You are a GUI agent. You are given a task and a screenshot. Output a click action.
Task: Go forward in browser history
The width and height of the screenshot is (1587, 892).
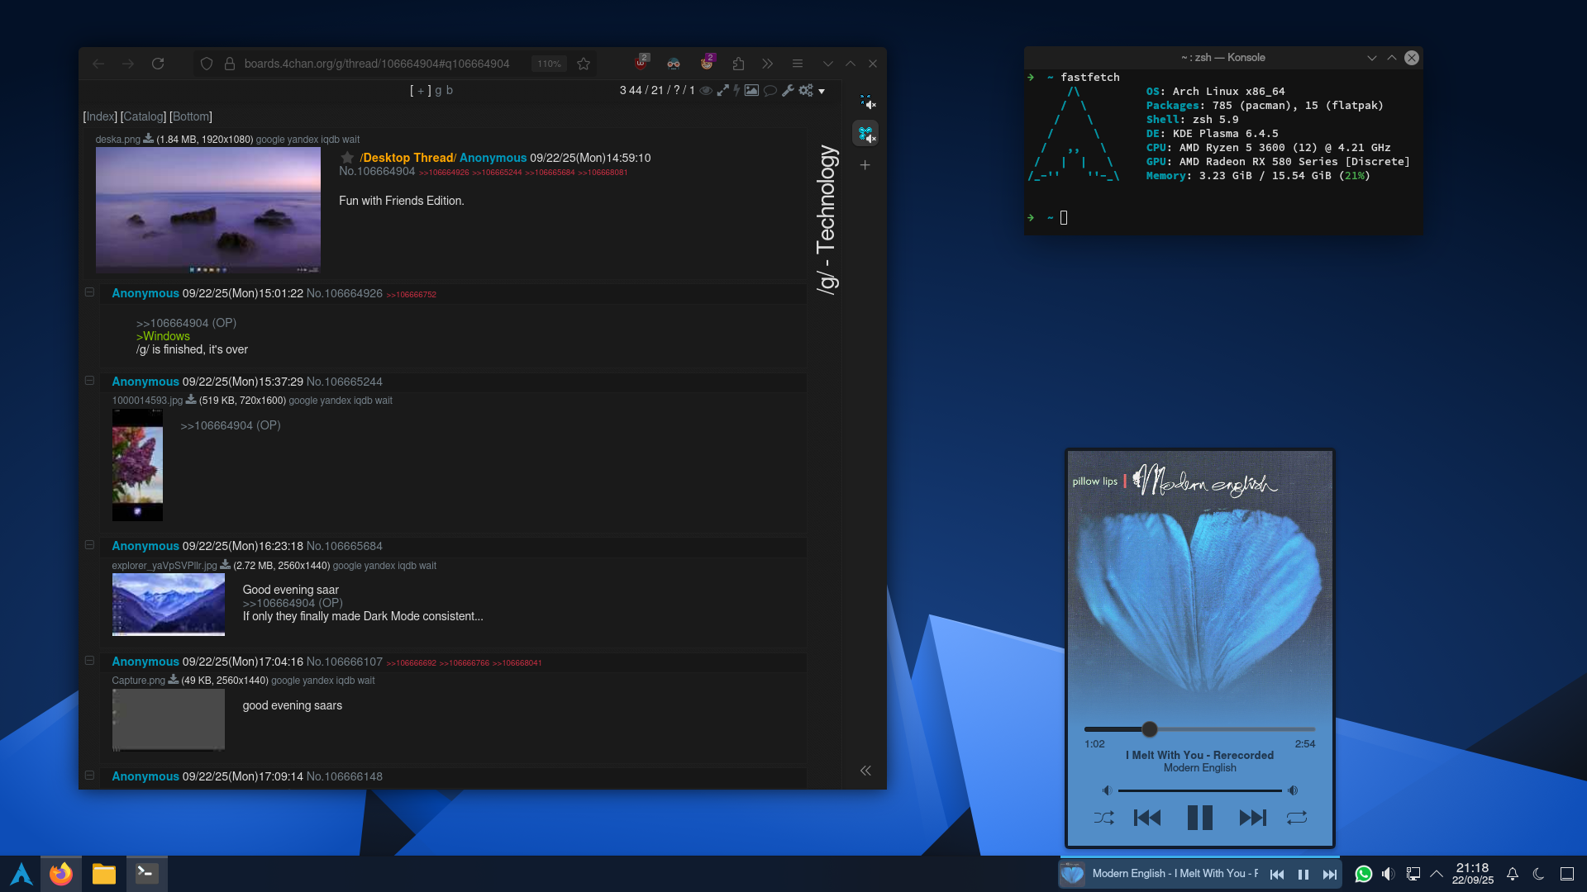coord(128,64)
